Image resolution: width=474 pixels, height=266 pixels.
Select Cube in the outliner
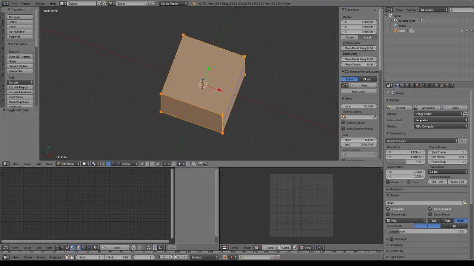tap(401, 31)
